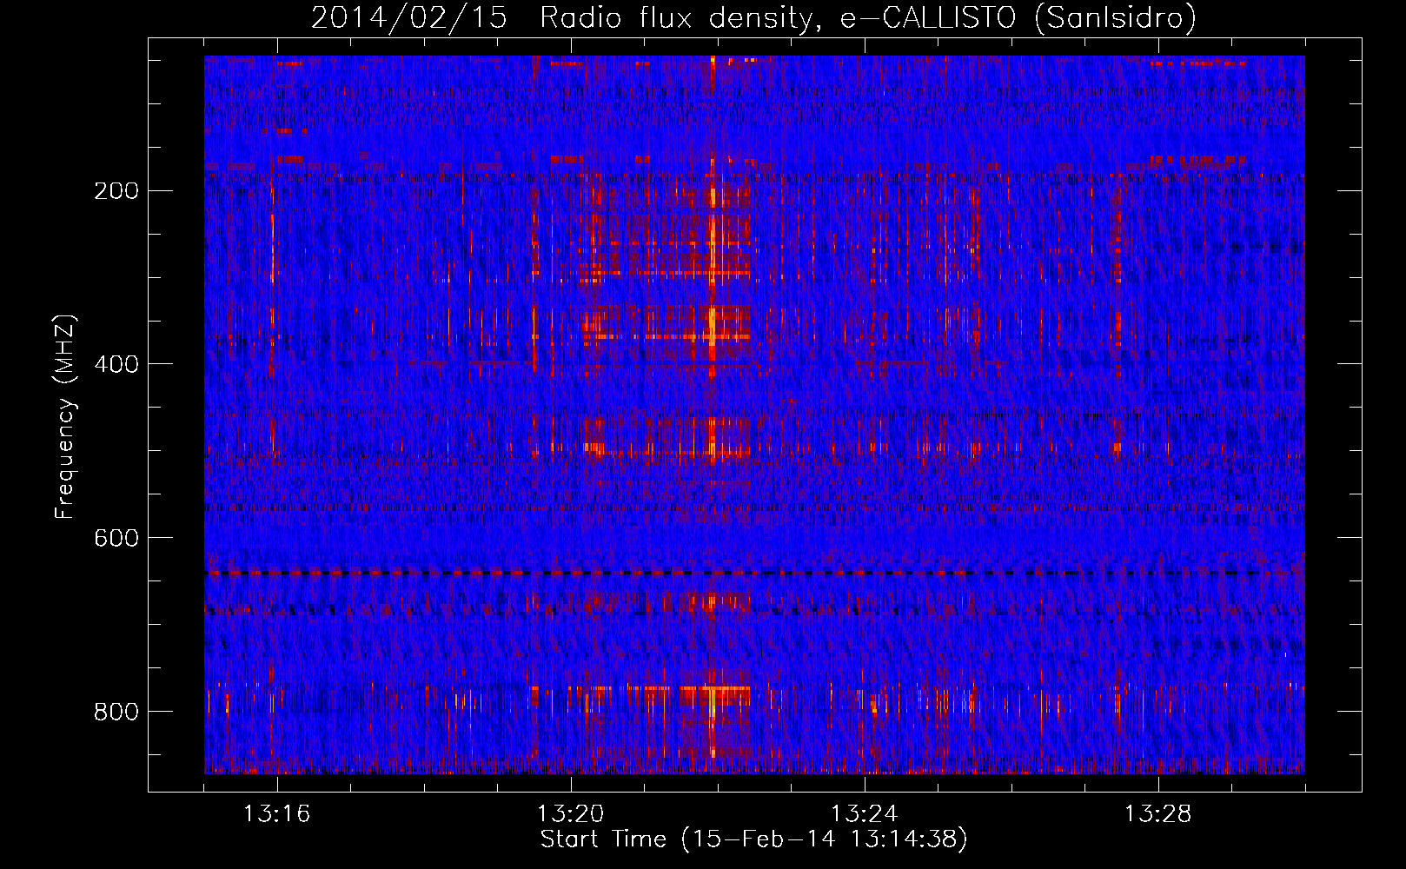This screenshot has height=869, width=1406.
Task: Click the 13:24 time tick label
Action: pyautogui.click(x=864, y=814)
